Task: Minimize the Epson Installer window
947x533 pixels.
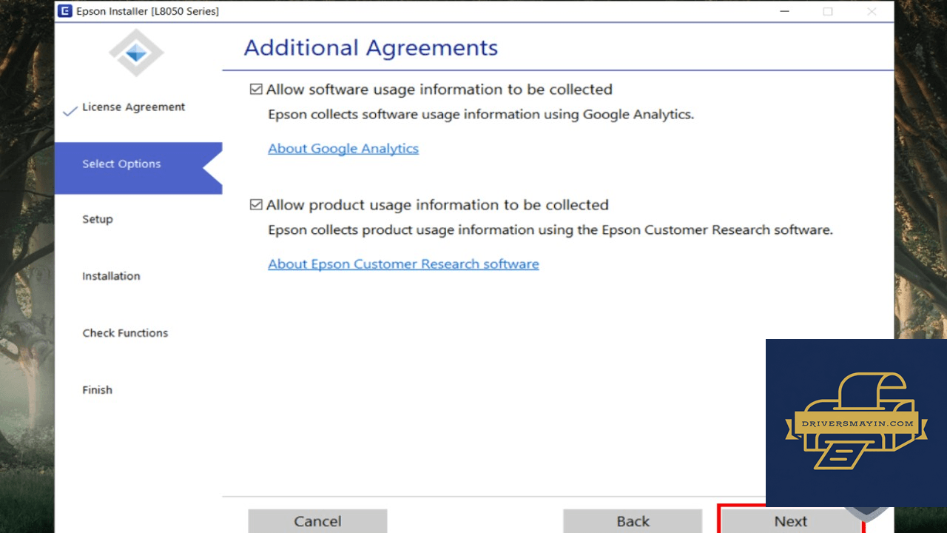Action: [783, 11]
